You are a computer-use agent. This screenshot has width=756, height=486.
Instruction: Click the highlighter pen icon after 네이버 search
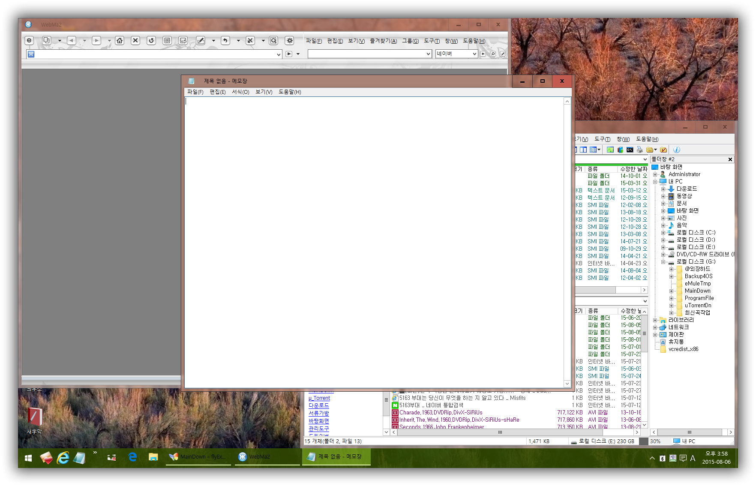pos(503,54)
